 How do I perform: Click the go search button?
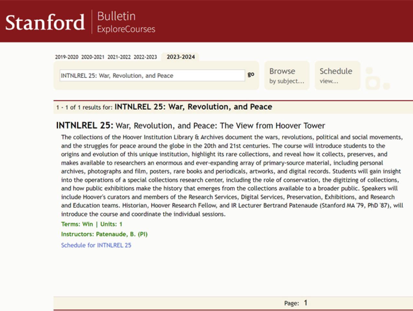click(251, 74)
